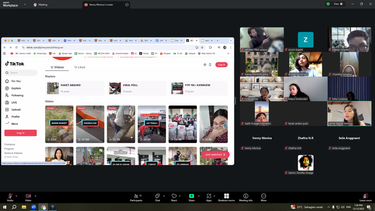Select the Videos tab on profile

pyautogui.click(x=57, y=67)
